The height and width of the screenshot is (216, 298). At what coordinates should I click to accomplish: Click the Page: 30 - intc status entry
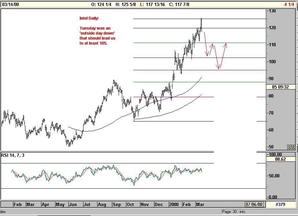coord(234,212)
